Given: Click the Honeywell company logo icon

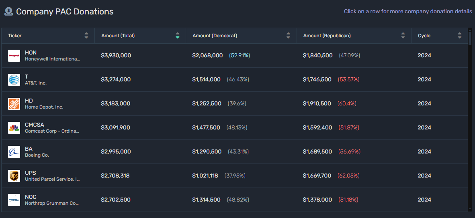Looking at the screenshot, I should click(x=14, y=56).
